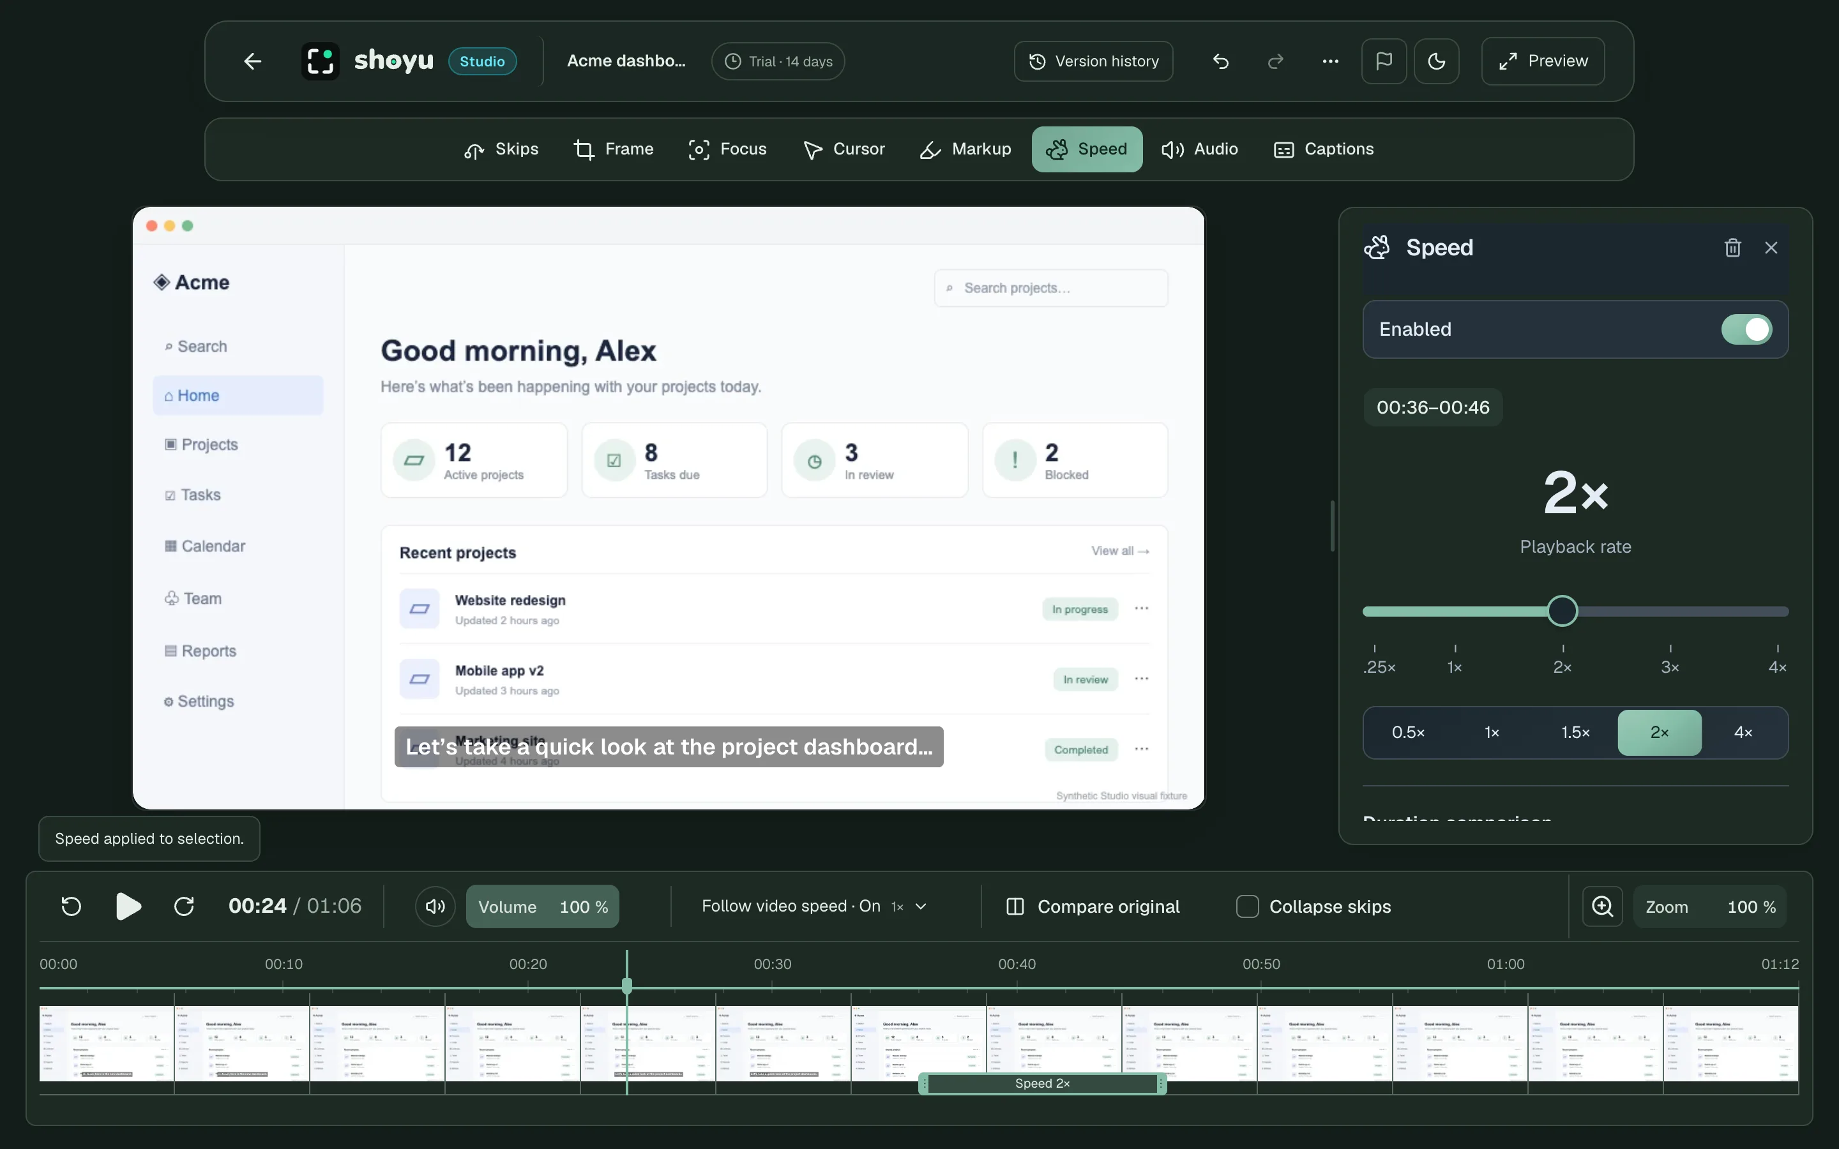Viewport: 1839px width, 1149px height.
Task: Select the 0.5× speed preset
Action: pyautogui.click(x=1408, y=733)
